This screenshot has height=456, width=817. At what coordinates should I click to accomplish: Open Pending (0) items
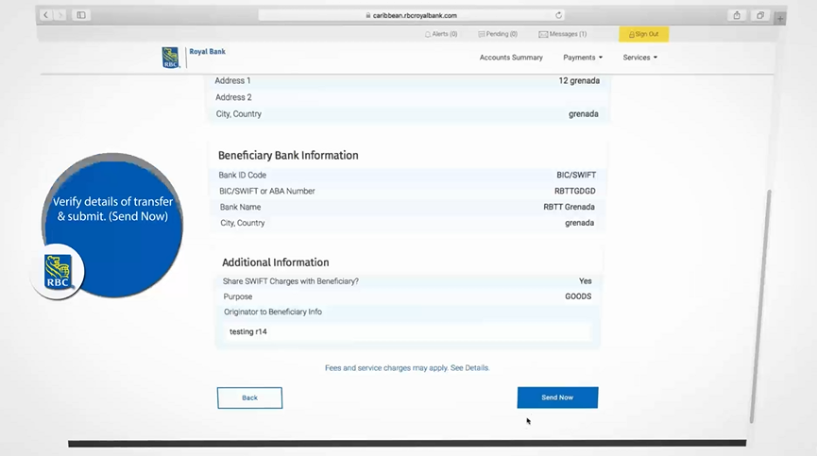[498, 34]
